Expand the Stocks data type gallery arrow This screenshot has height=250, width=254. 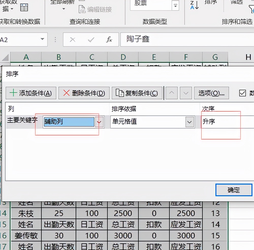click(x=175, y=6)
